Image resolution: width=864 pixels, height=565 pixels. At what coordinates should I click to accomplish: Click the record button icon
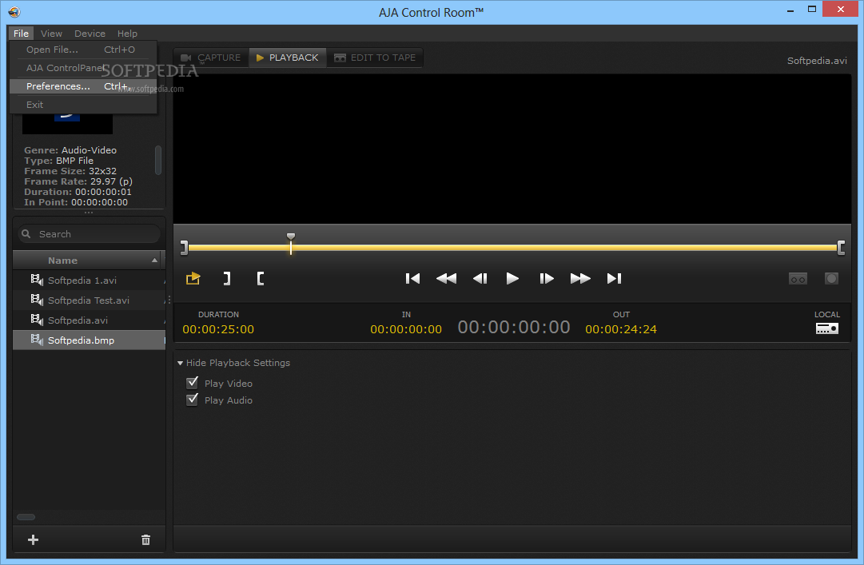tap(831, 279)
